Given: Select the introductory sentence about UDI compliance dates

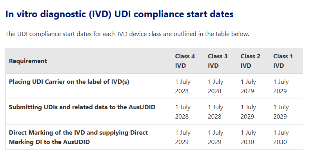Looking at the screenshot, I should click(x=127, y=34).
